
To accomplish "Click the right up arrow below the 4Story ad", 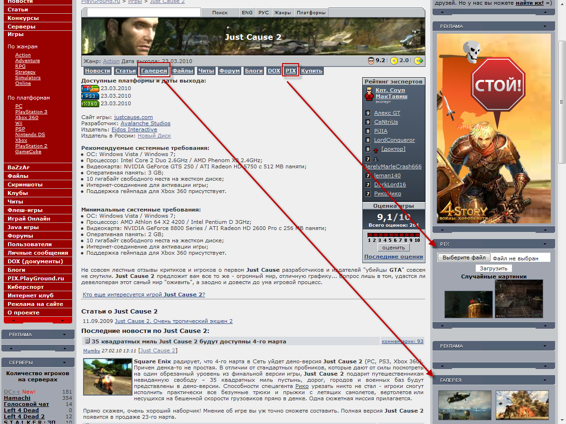I will coord(545,229).
